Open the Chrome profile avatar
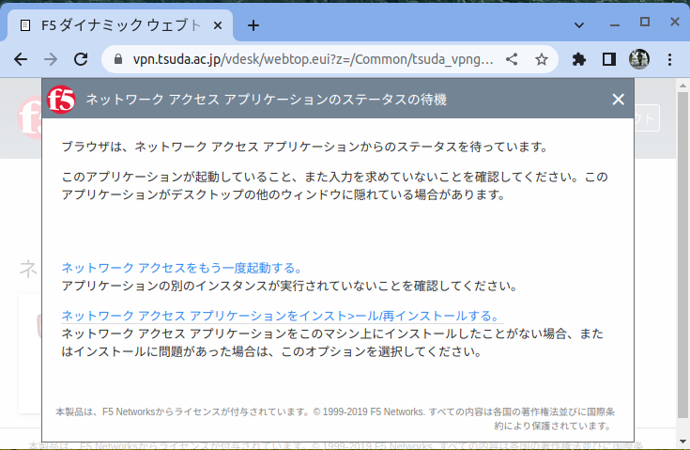Screen dimensions: 690x450 [639, 59]
